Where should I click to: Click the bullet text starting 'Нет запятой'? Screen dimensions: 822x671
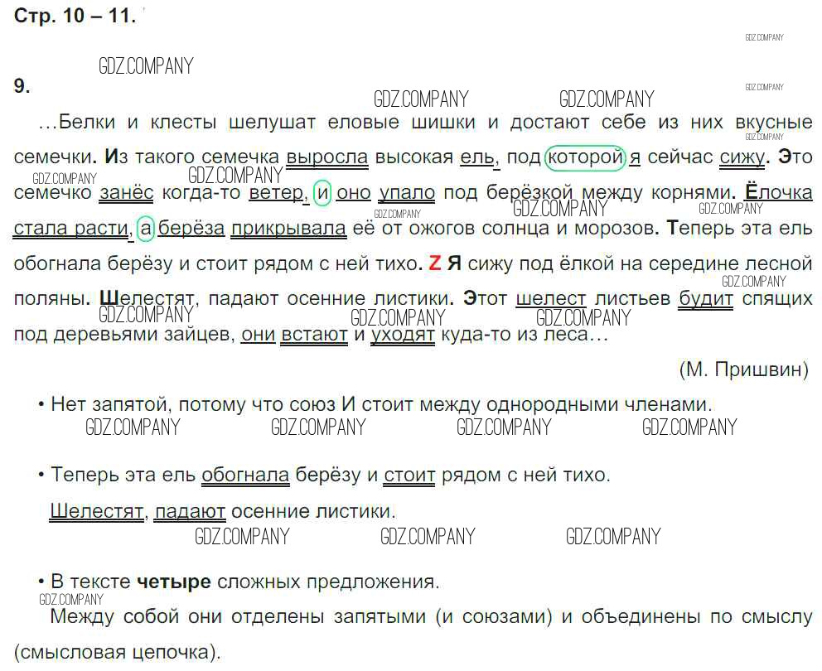381,404
